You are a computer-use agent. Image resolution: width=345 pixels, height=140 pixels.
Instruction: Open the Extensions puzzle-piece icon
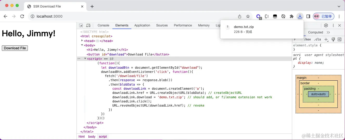click(292, 16)
